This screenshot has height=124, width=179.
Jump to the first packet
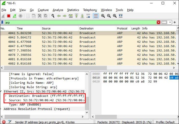click(77, 16)
